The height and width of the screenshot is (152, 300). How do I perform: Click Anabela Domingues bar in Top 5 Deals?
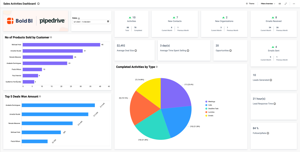(58, 105)
